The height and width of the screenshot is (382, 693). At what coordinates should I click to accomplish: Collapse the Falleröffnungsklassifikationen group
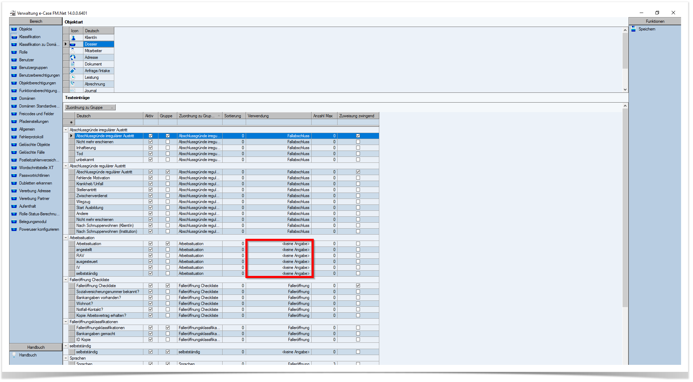click(66, 322)
